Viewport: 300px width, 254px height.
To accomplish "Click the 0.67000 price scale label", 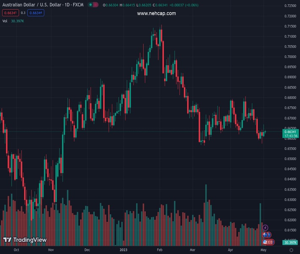I will [x=290, y=118].
